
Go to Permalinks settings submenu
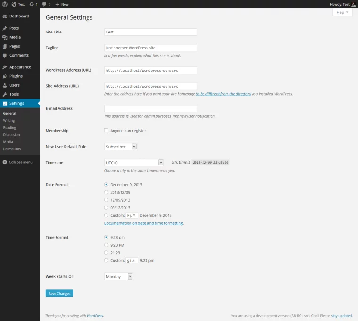point(12,149)
